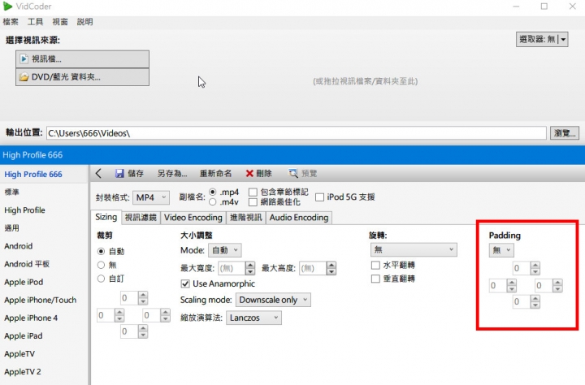Select the Apple iPhone 4 preset

45,318
